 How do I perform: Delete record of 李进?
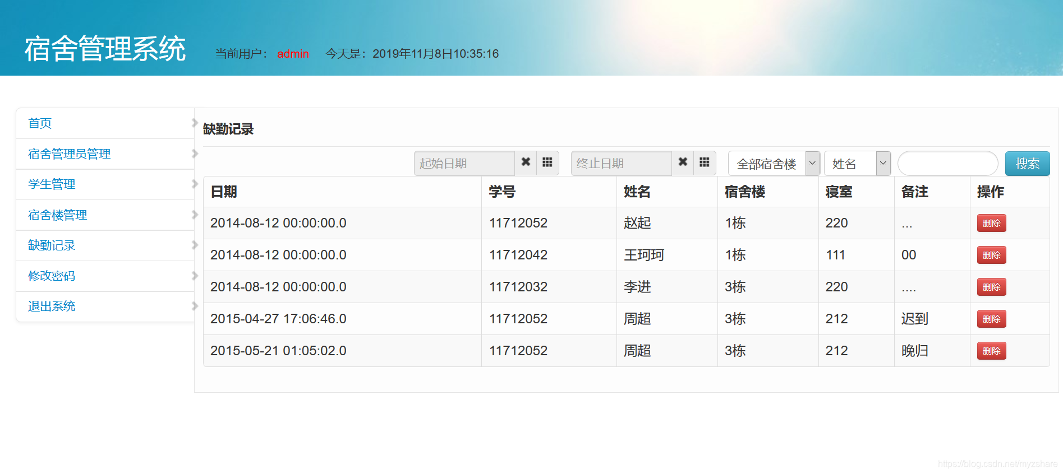991,287
